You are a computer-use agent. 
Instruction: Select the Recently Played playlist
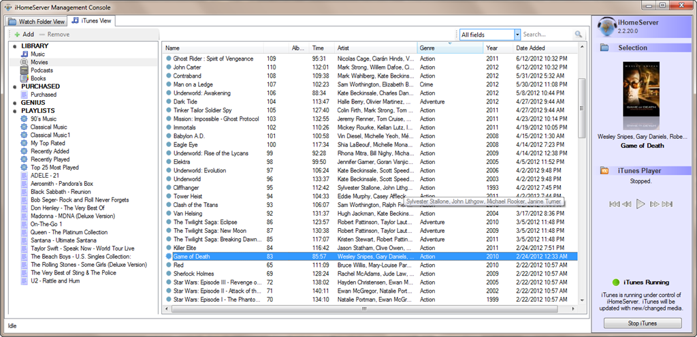(50, 159)
